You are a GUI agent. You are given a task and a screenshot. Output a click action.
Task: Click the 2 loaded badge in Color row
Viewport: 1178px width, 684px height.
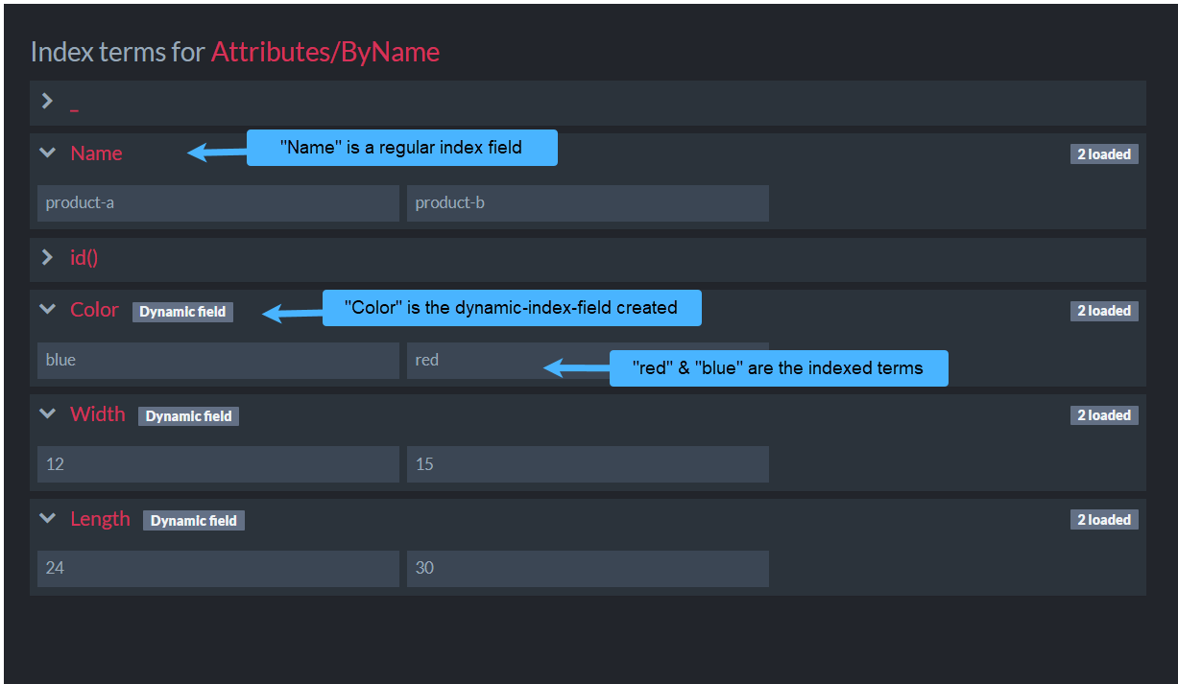(x=1104, y=311)
